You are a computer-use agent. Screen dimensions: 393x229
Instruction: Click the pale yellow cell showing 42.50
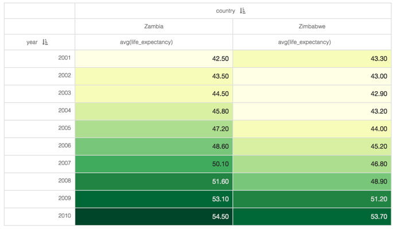click(x=154, y=59)
